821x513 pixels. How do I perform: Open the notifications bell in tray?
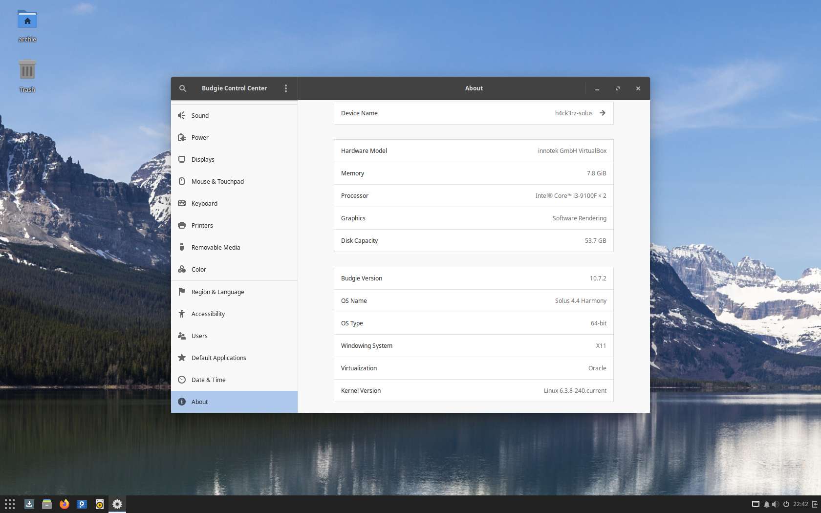click(x=767, y=504)
